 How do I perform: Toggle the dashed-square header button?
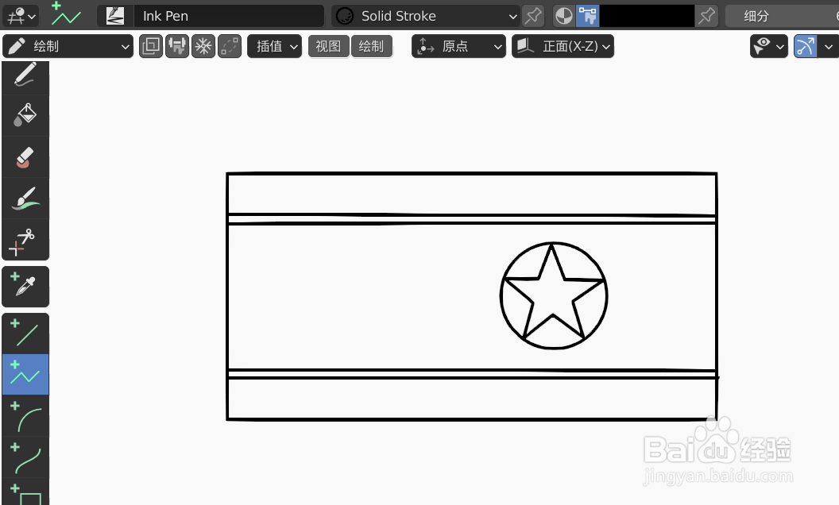coord(230,47)
